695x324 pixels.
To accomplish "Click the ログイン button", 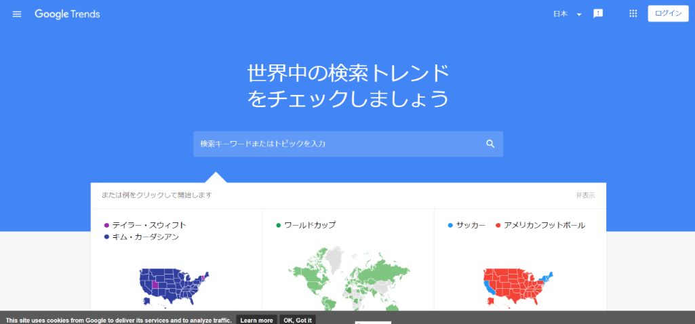I will click(668, 14).
